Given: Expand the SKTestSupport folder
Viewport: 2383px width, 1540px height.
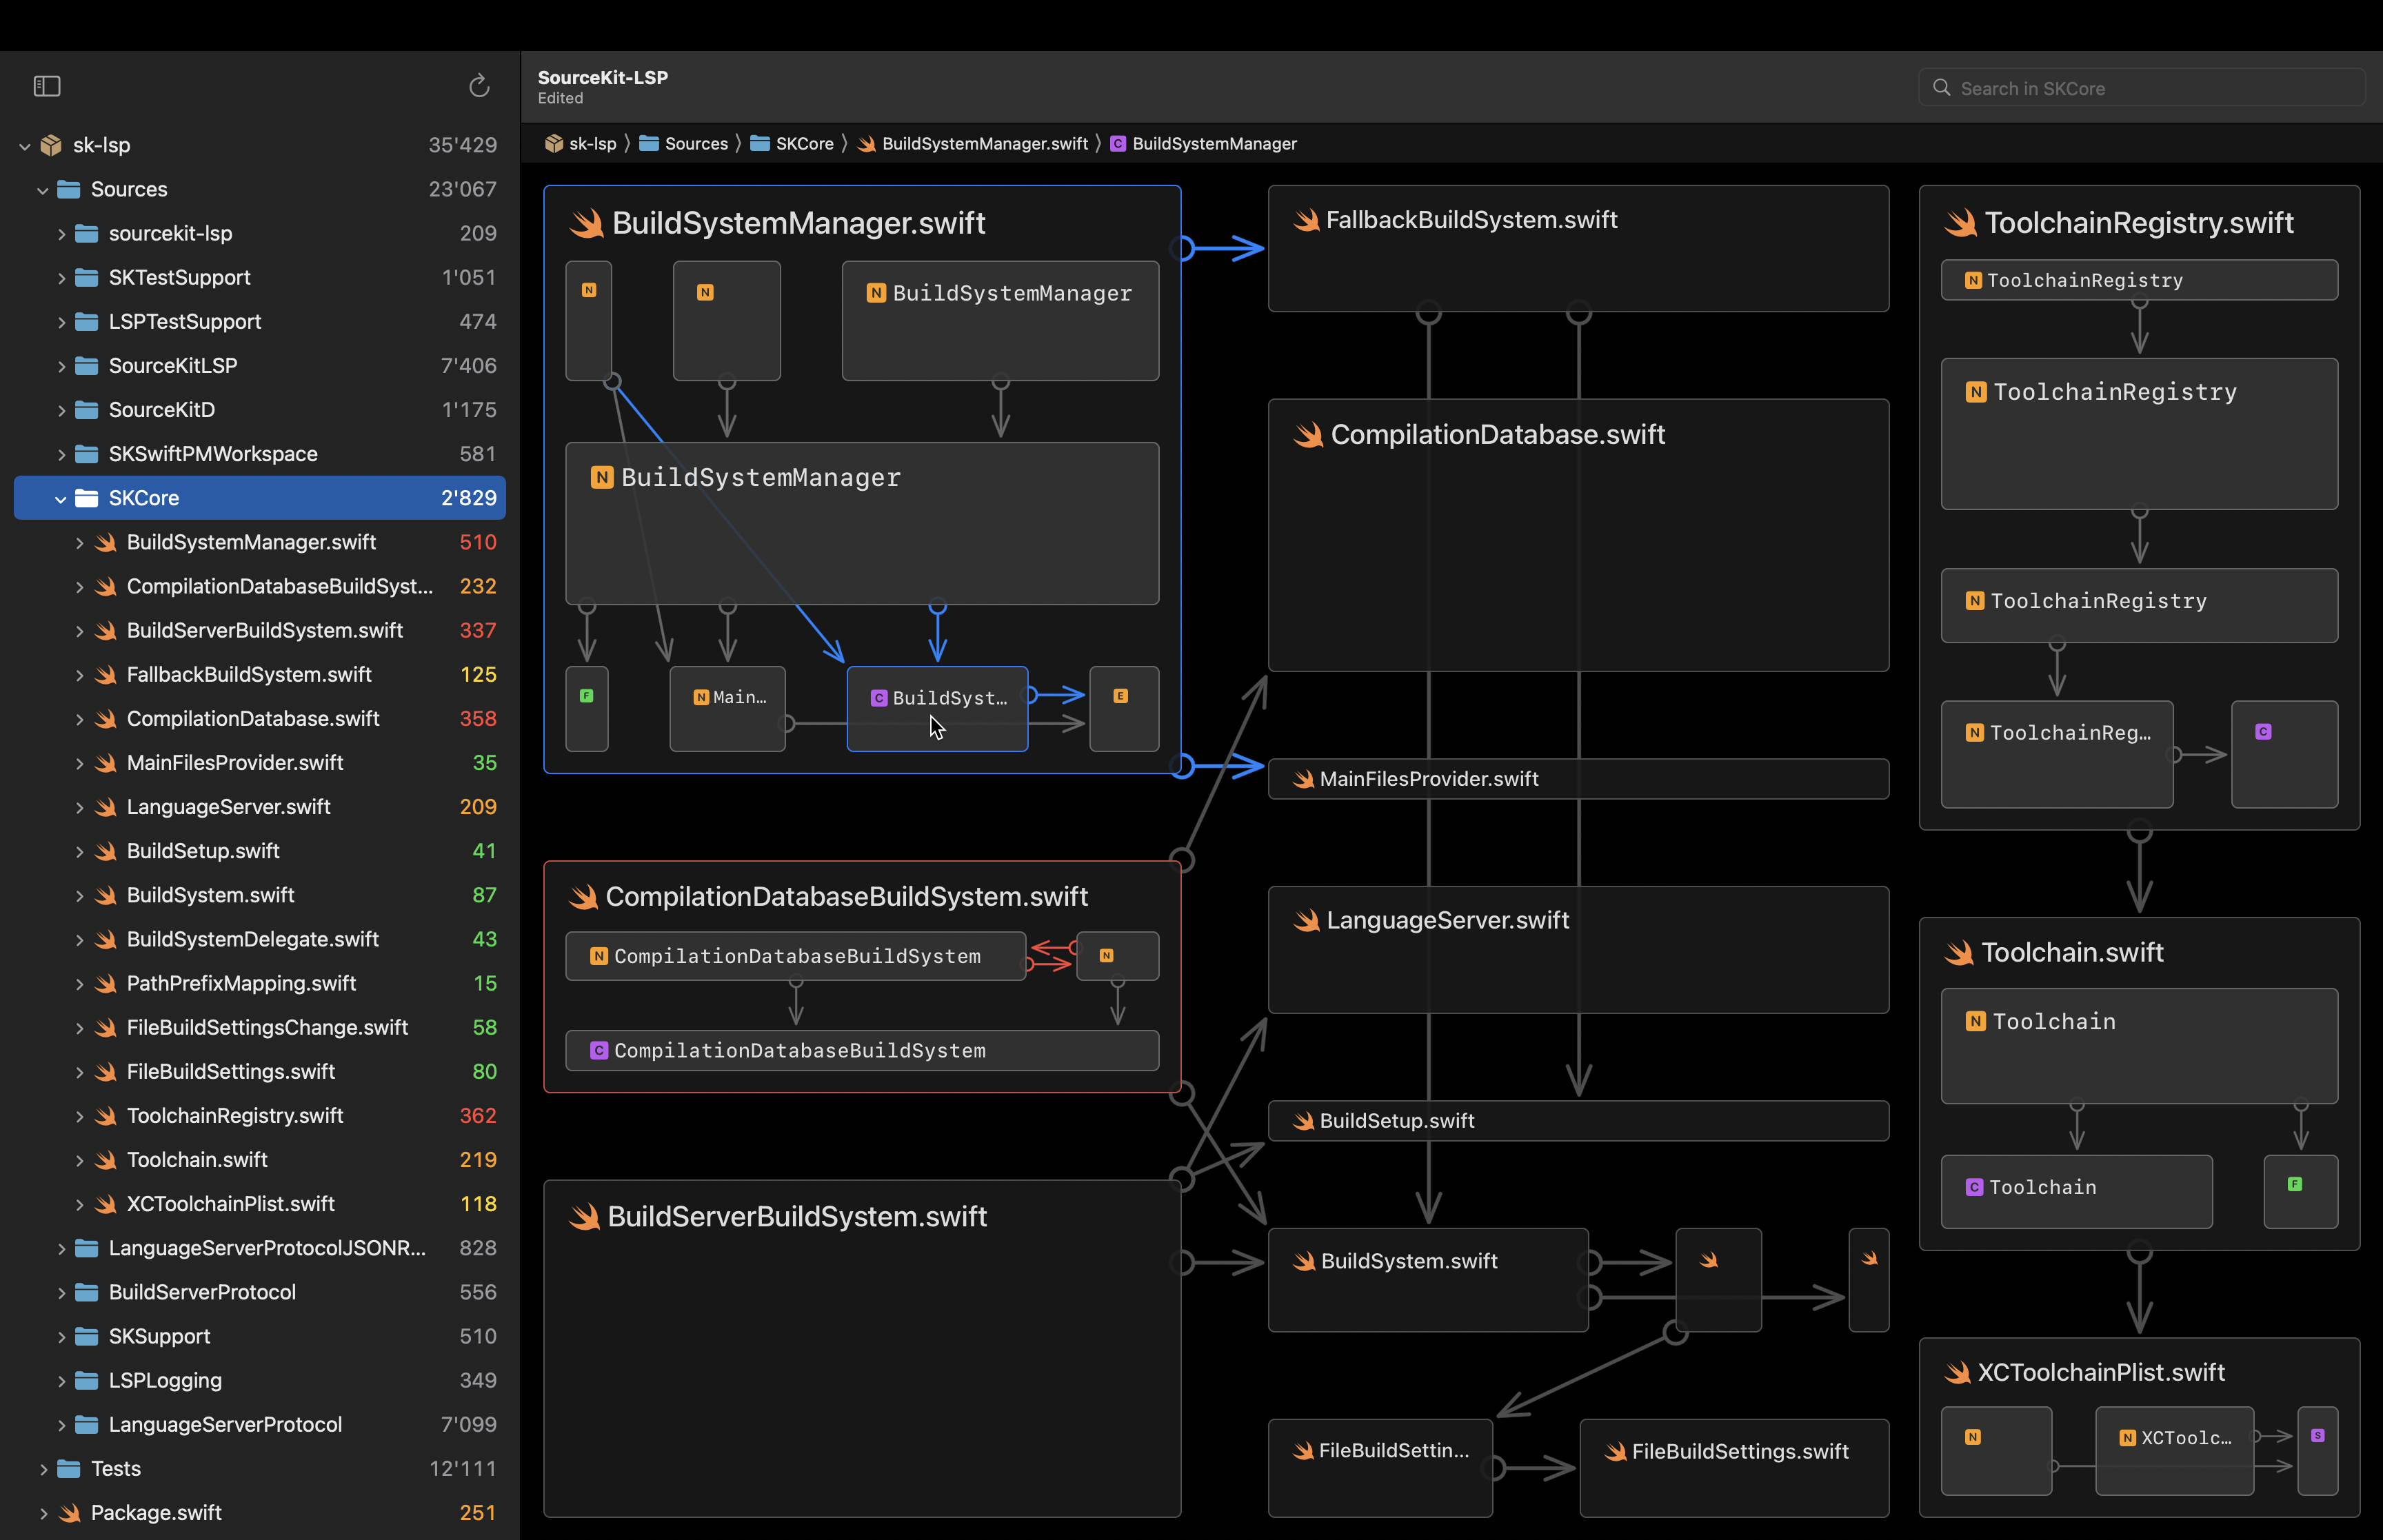Looking at the screenshot, I should point(61,278).
